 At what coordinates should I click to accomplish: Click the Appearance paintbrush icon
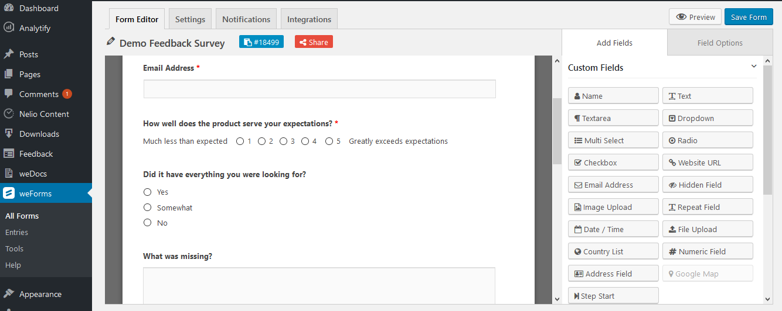9,294
